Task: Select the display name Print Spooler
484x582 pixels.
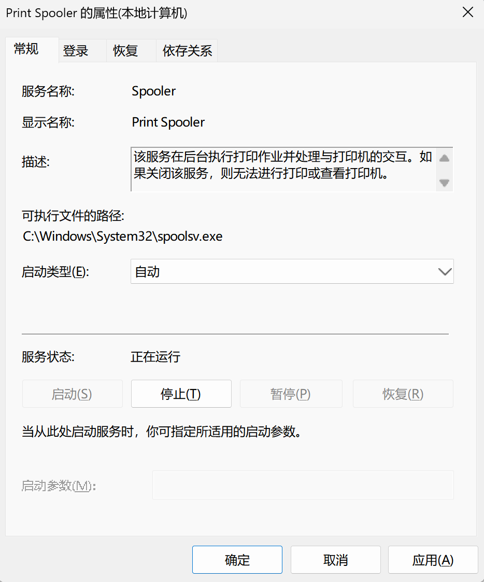Action: 168,122
